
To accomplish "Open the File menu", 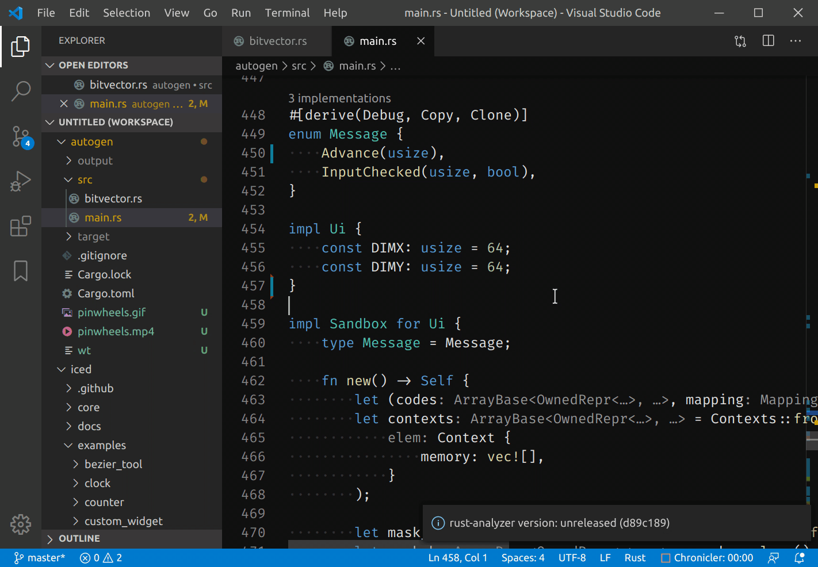I will (46, 13).
